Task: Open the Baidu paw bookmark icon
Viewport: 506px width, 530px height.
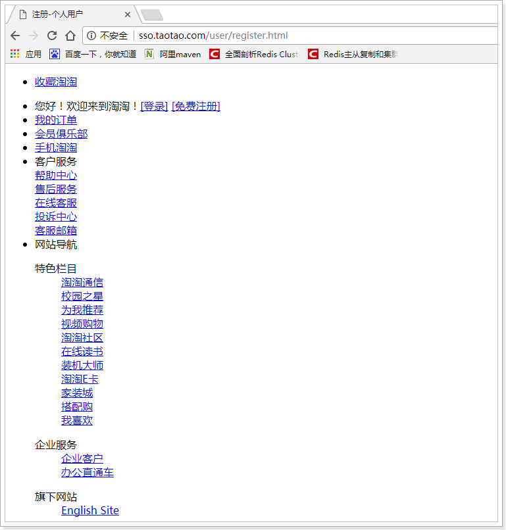Action: (55, 54)
